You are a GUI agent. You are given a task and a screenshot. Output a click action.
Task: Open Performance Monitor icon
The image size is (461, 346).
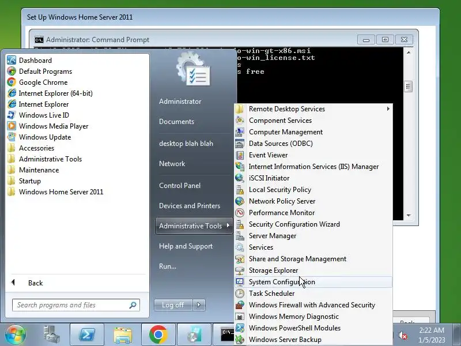click(x=240, y=212)
